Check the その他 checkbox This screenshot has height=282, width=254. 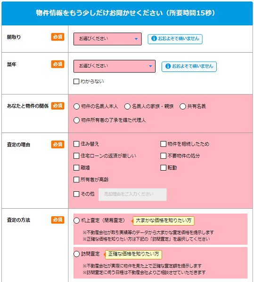tap(76, 194)
